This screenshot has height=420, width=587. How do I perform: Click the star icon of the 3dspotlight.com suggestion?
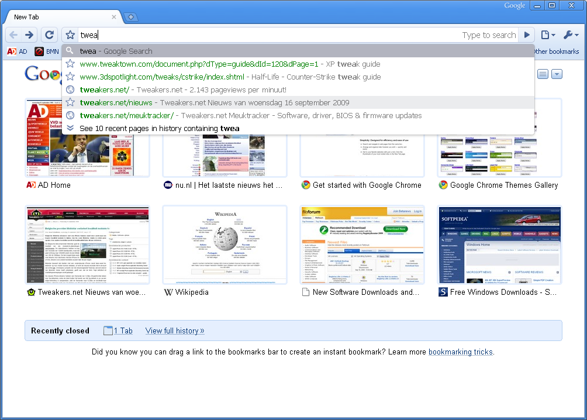pyautogui.click(x=70, y=77)
